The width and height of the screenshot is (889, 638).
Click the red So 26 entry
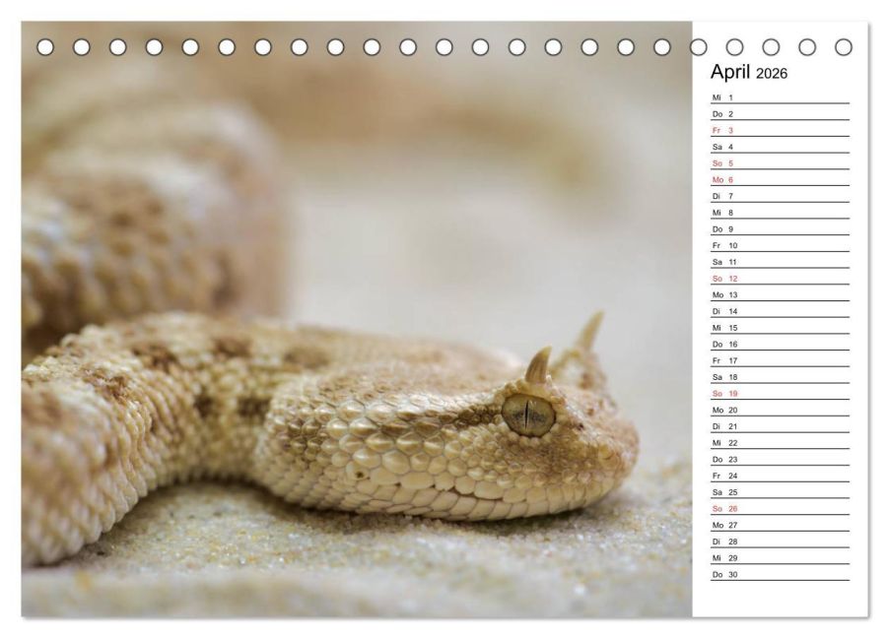779,509
